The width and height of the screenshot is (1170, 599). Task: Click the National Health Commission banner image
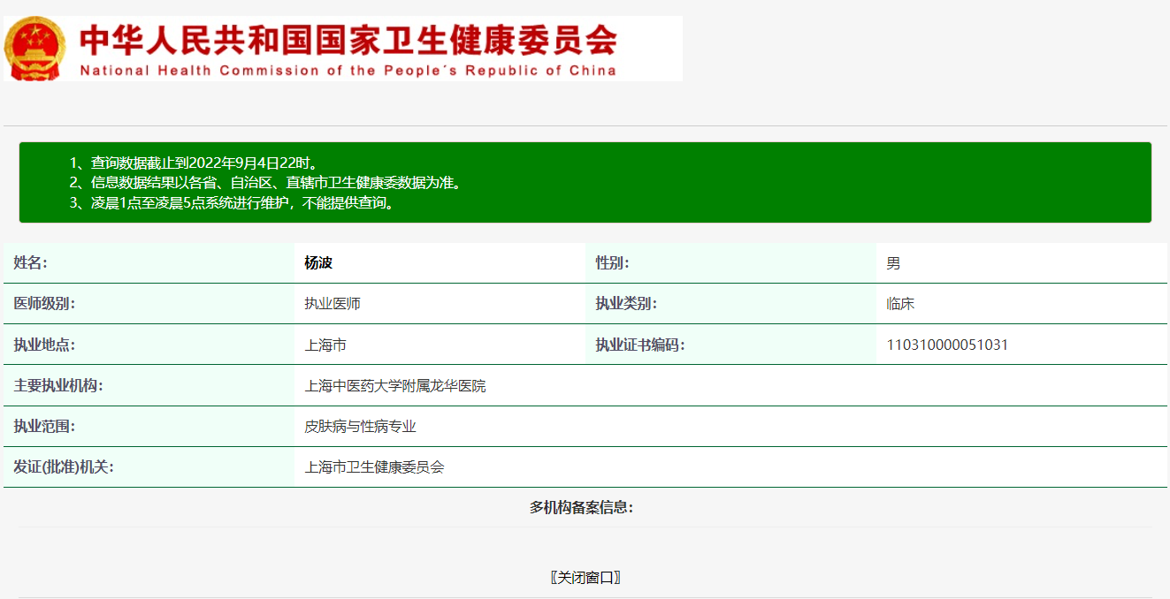(x=343, y=49)
